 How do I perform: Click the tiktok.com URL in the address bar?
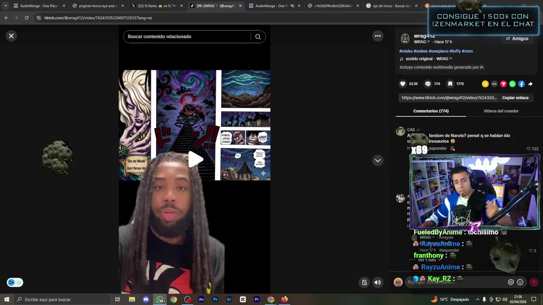[x=98, y=18]
